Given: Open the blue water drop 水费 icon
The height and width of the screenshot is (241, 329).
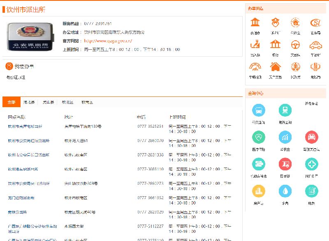Looking at the screenshot, I should pyautogui.click(x=285, y=191).
